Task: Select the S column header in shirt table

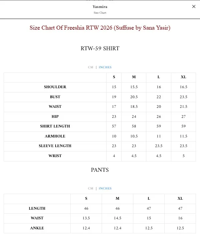Action: (114, 77)
